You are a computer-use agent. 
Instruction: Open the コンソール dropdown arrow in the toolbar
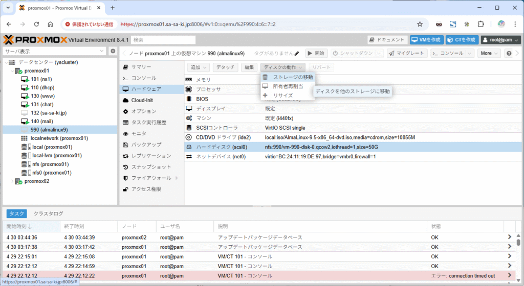(470, 53)
